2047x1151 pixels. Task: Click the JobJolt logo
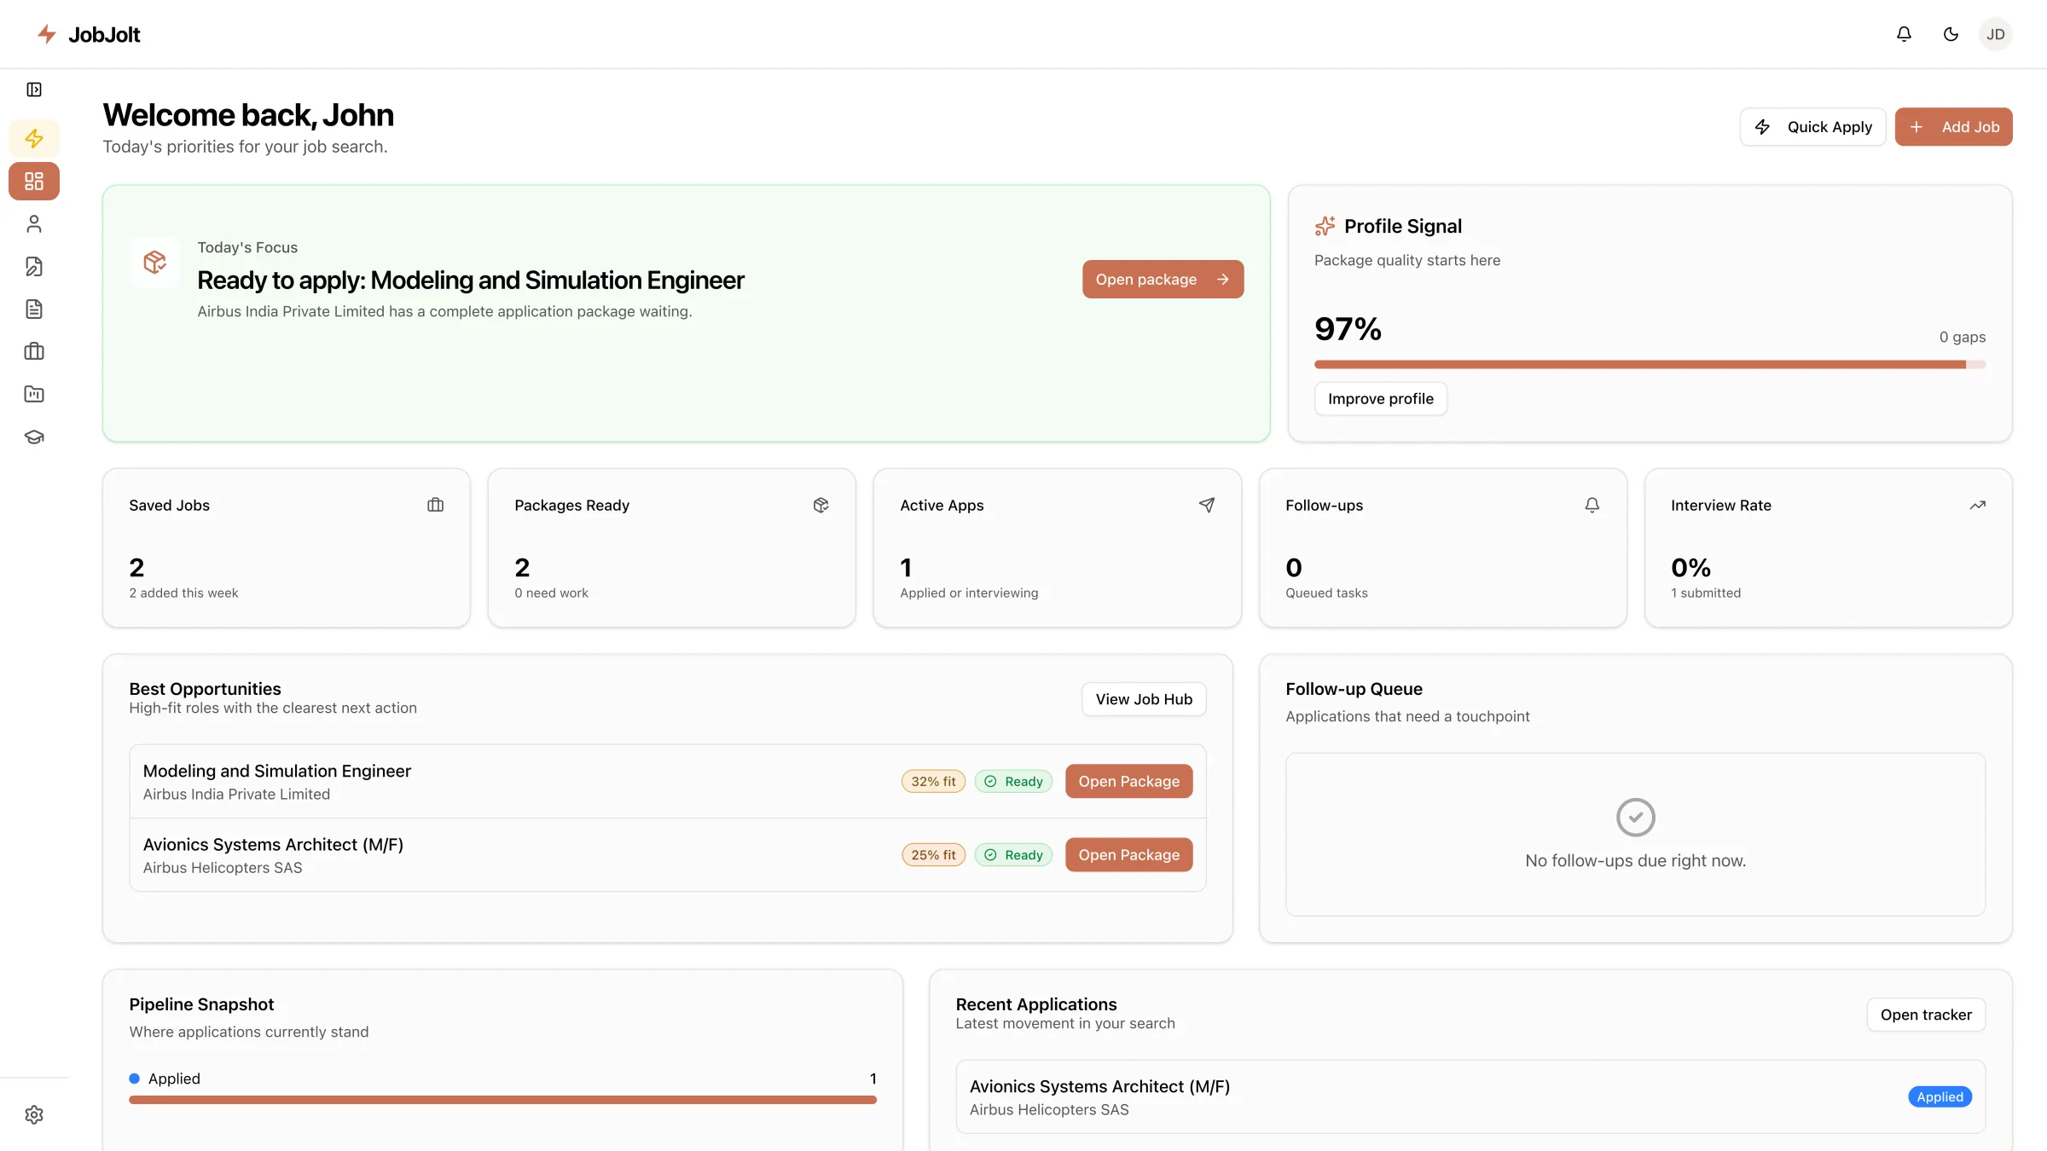coord(88,34)
